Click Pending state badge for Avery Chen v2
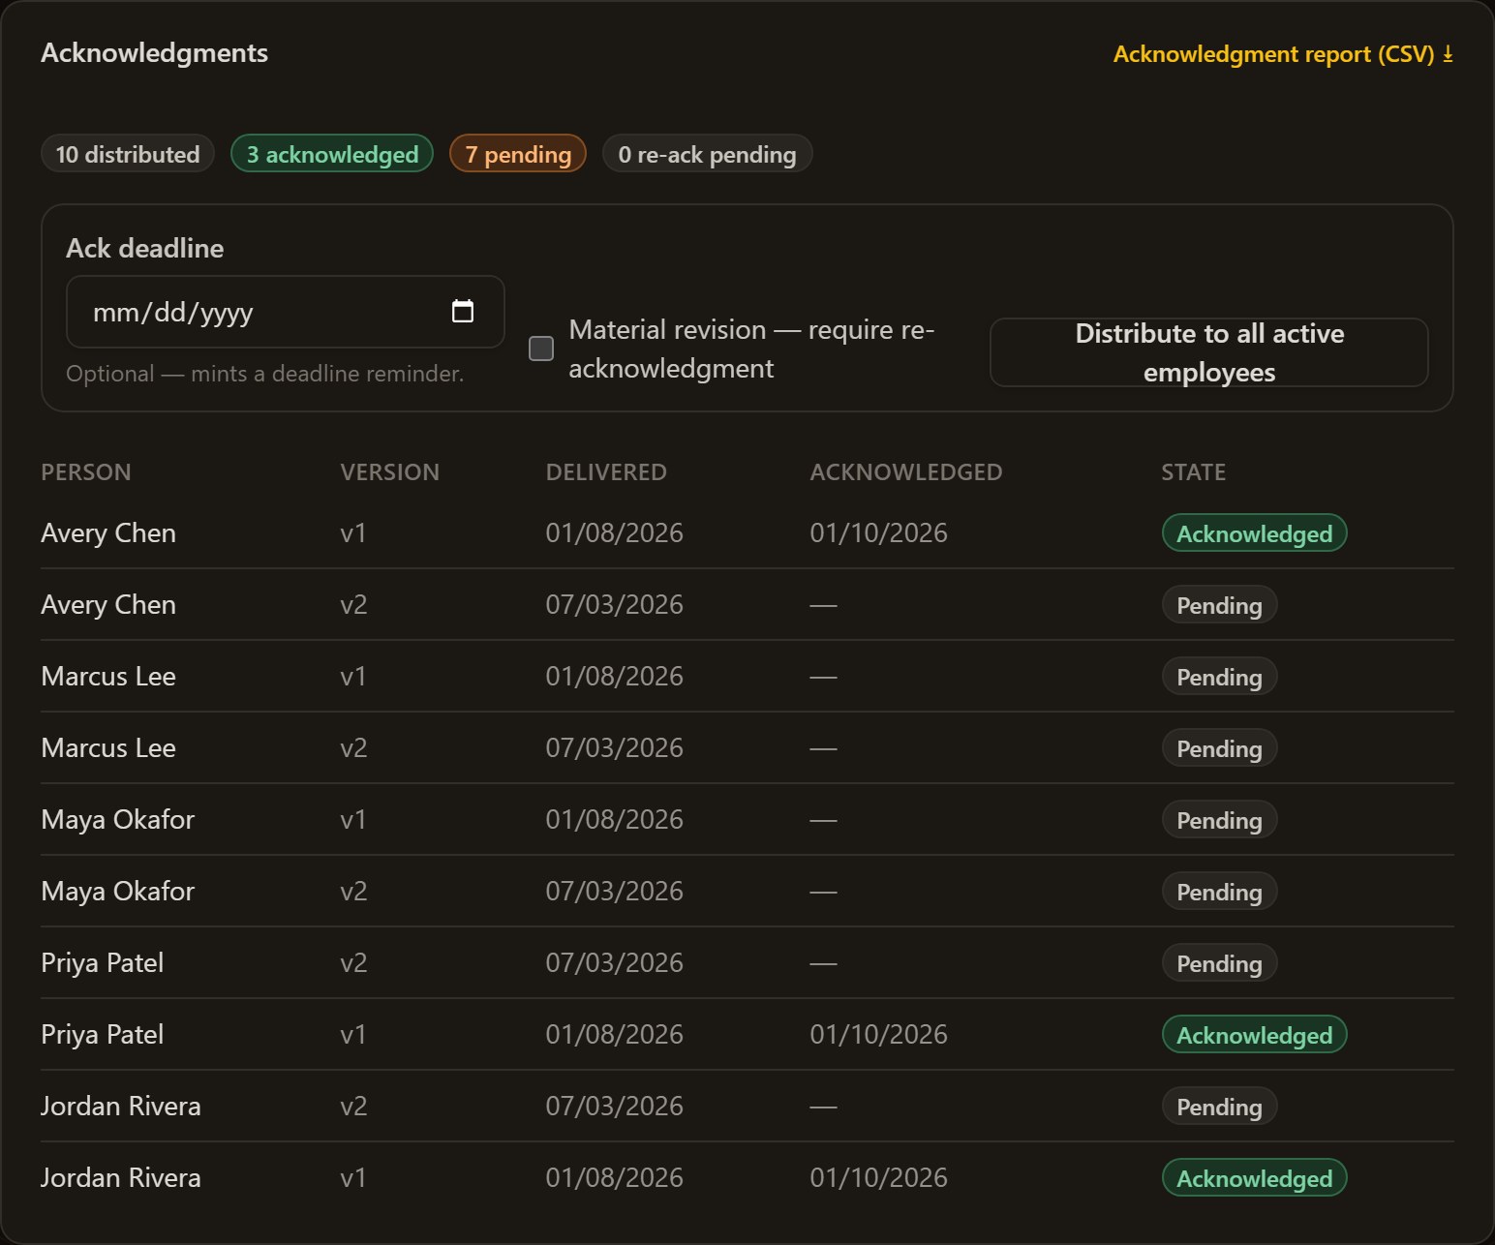The image size is (1495, 1245). (x=1219, y=605)
